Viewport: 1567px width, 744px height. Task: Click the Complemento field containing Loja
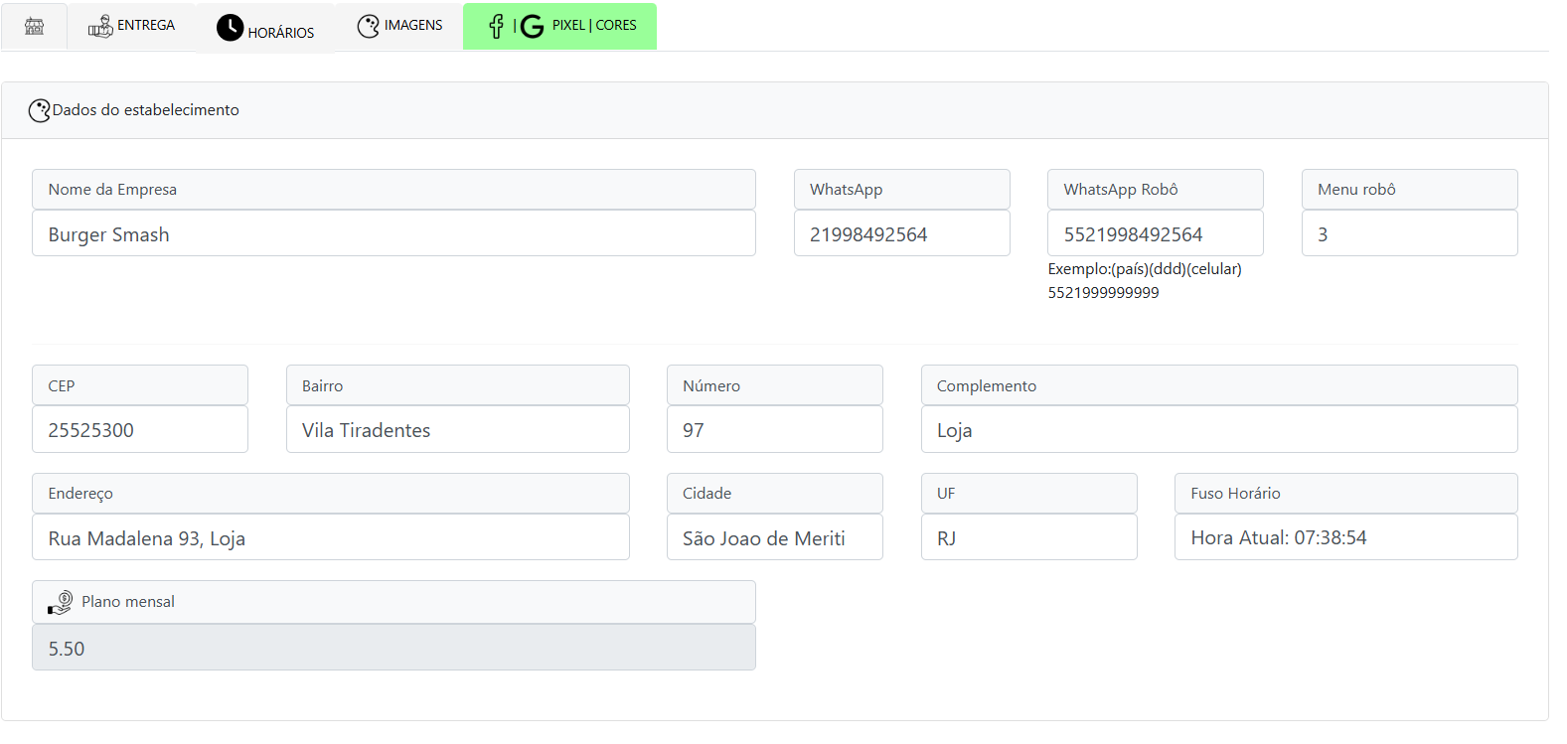pyautogui.click(x=1218, y=430)
